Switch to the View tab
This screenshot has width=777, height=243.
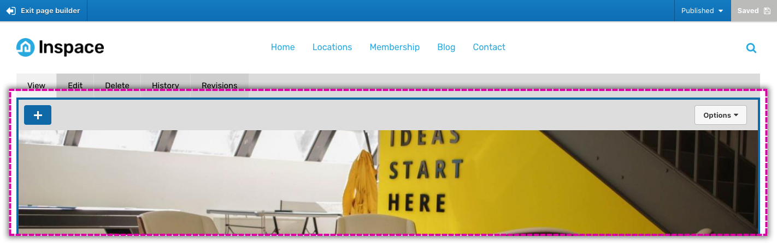point(36,86)
